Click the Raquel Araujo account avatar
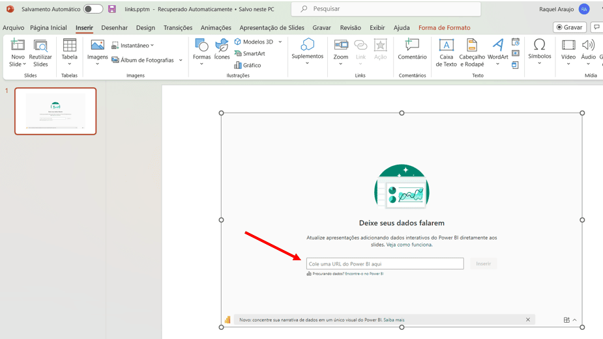Screen dimensions: 603x339 (584, 9)
